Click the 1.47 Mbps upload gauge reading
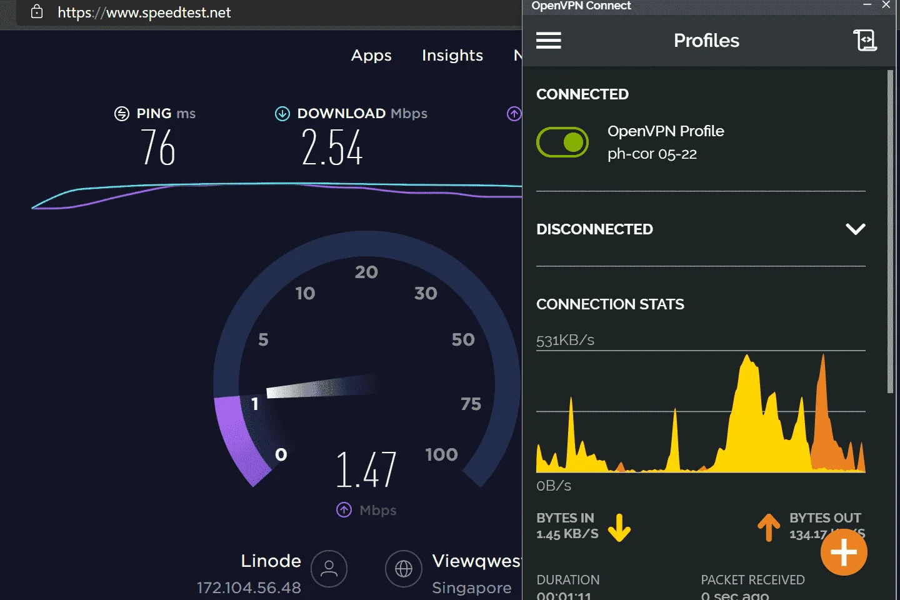This screenshot has width=900, height=600. (x=366, y=469)
